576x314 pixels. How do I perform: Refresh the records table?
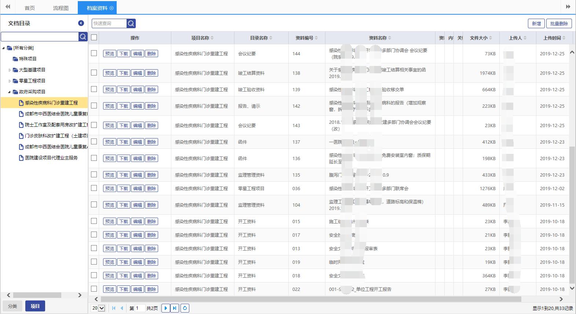(x=185, y=308)
